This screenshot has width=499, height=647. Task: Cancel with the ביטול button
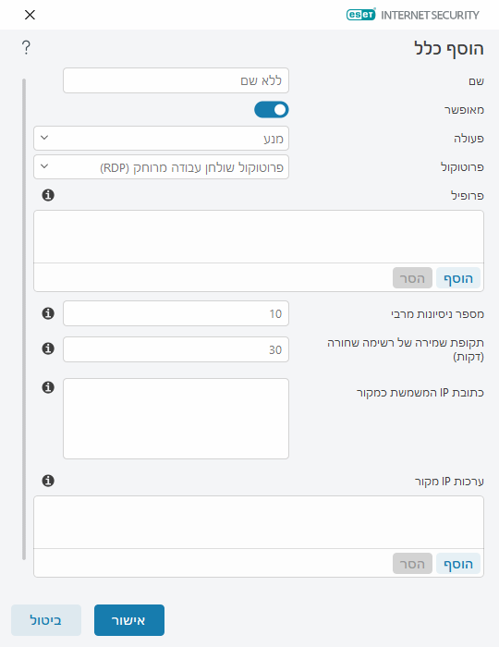click(46, 620)
